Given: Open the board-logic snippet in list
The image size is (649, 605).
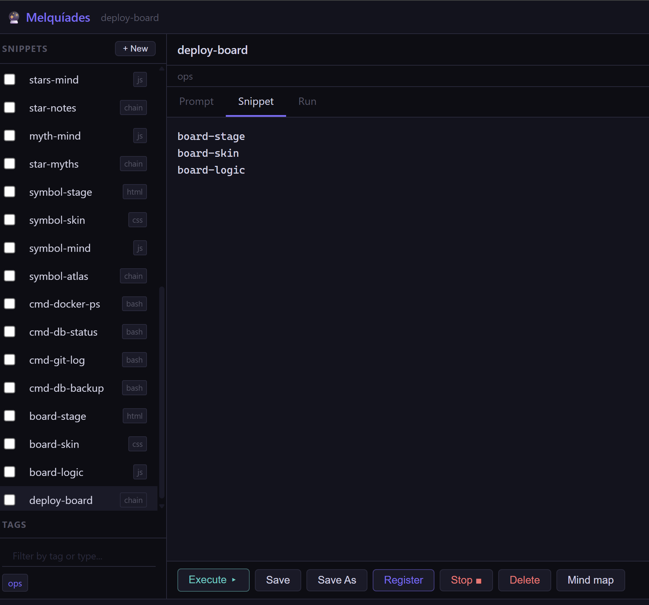Looking at the screenshot, I should pos(56,472).
